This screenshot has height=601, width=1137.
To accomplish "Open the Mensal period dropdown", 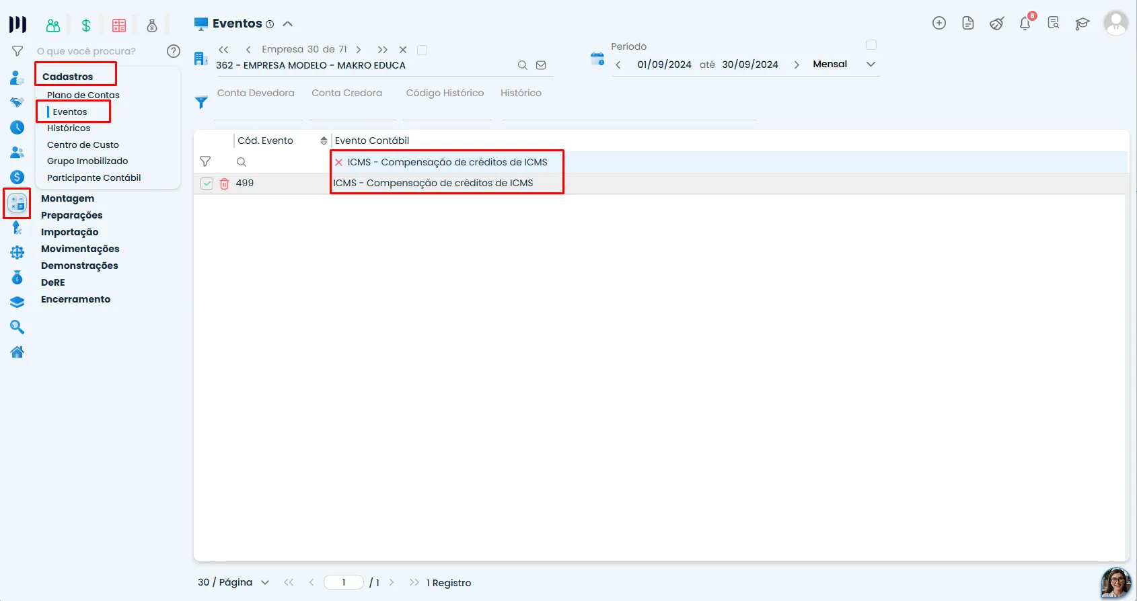I will click(x=844, y=65).
